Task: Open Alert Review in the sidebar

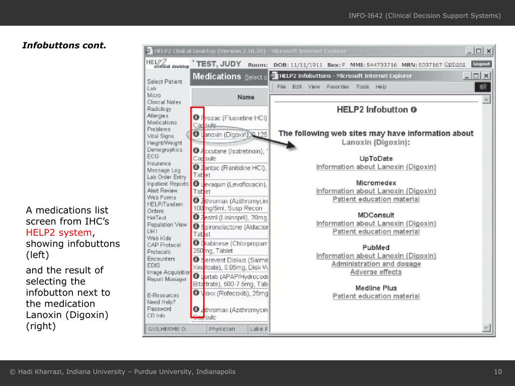Action: coord(162,190)
